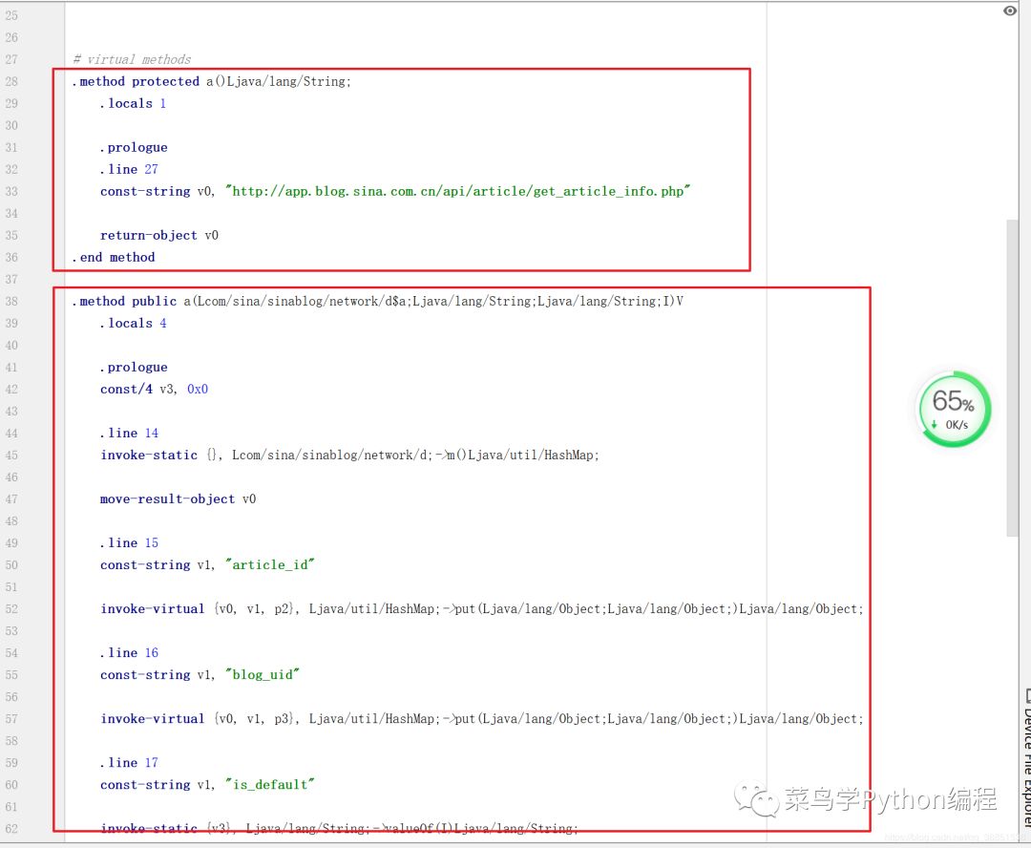Screen dimensions: 1031x848
Task: Click the '# virtual methods' comment line
Action: 132,59
